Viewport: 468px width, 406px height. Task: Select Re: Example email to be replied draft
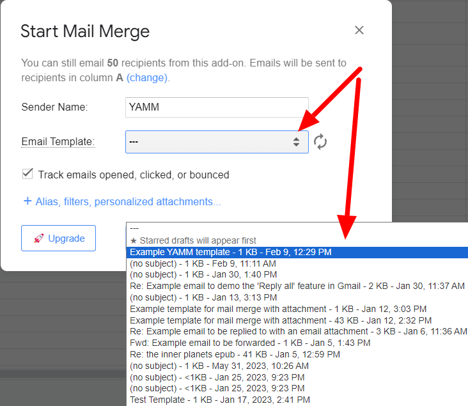297,332
